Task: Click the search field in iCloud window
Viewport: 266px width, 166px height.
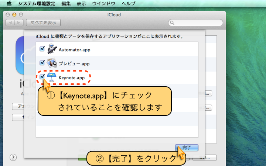Action: click(195, 23)
